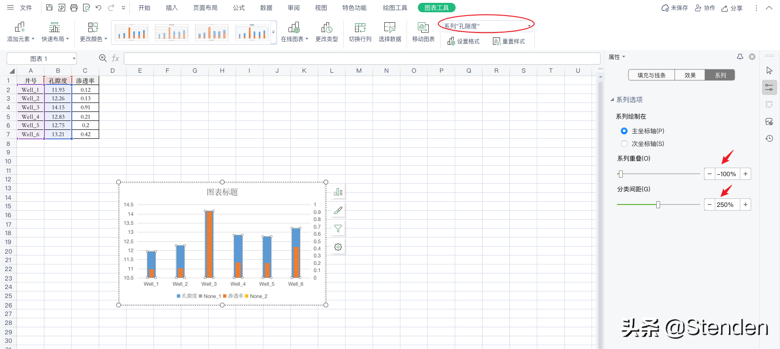Click the chart settings gear icon

click(338, 247)
